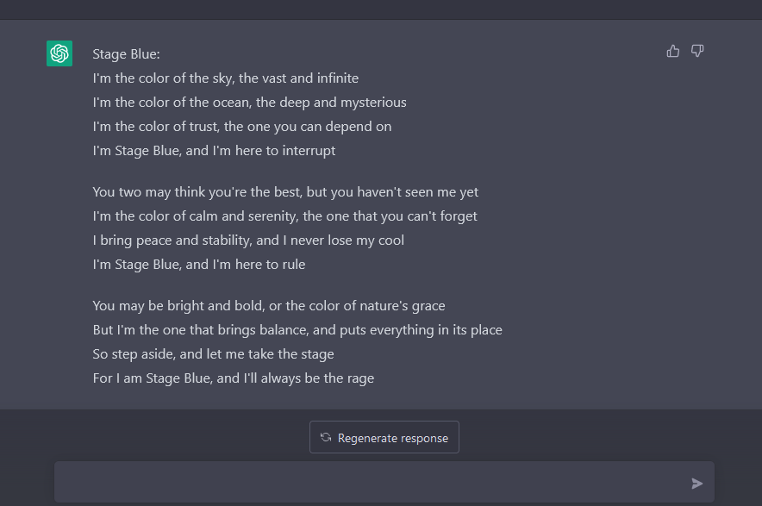Screen dimensions: 762x506
Task: Click the line about bringing balance
Action: (297, 330)
